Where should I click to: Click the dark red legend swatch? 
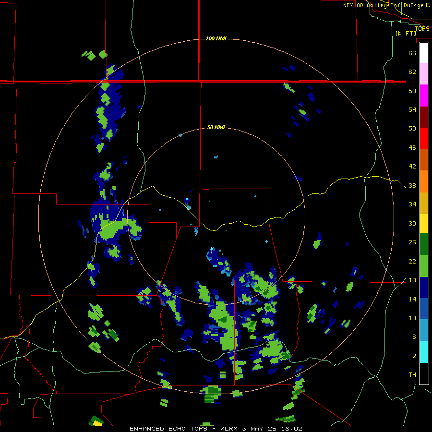click(424, 117)
